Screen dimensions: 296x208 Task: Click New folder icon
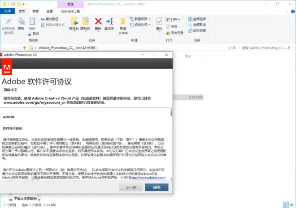pyautogui.click(x=123, y=21)
